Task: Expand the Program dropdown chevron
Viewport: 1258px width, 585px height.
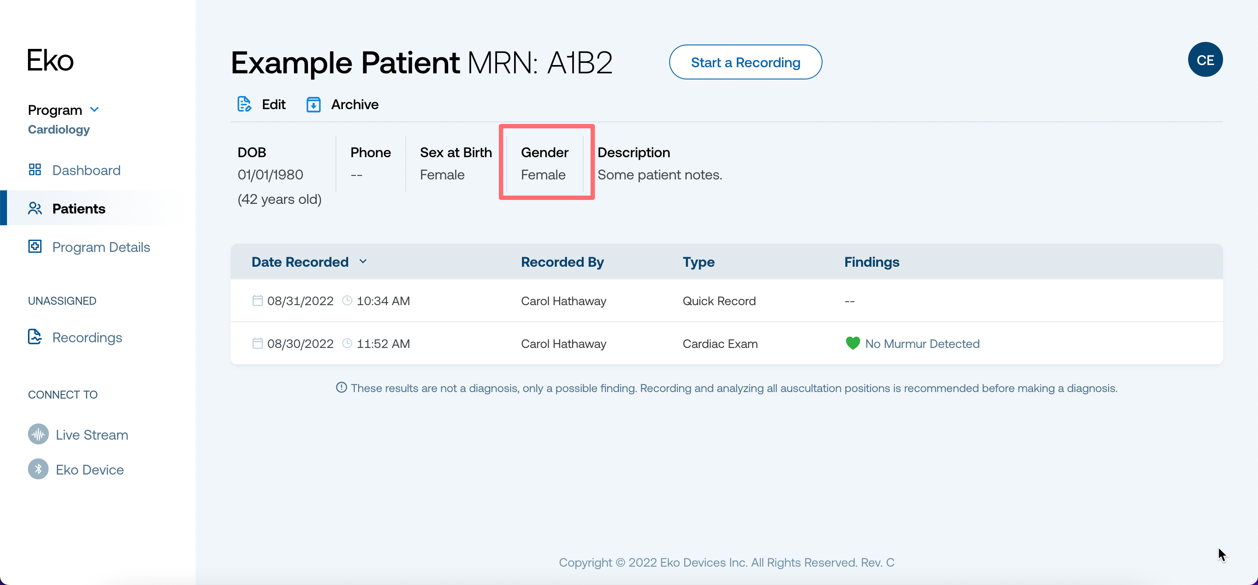Action: (x=95, y=109)
